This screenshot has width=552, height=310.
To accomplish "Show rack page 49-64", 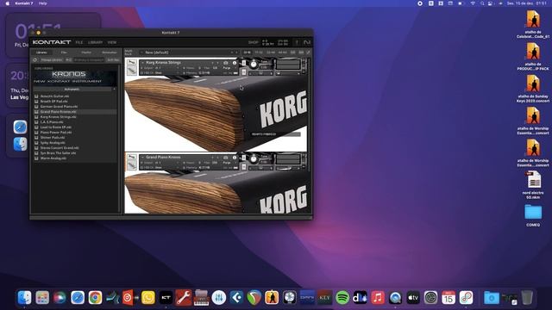I will tap(282, 53).
